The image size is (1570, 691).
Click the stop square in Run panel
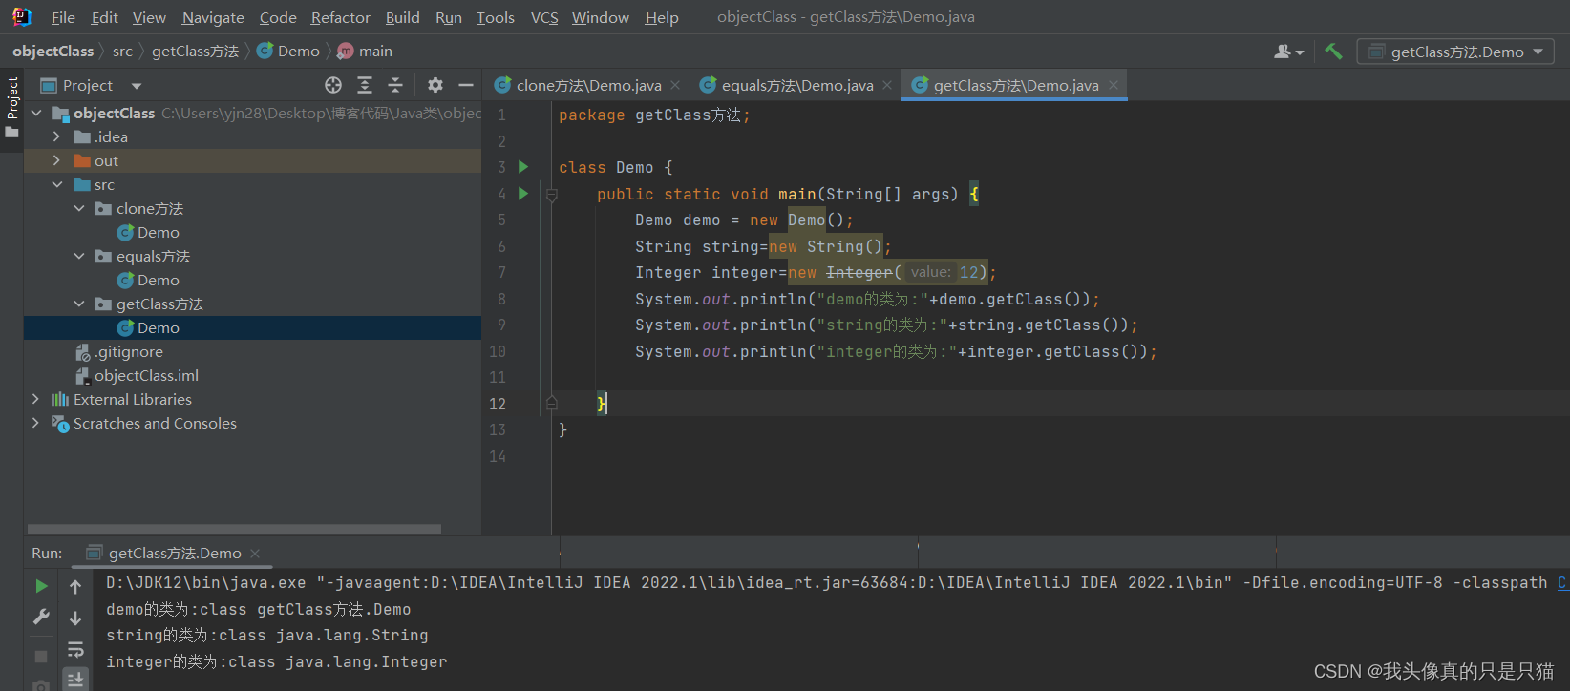41,657
